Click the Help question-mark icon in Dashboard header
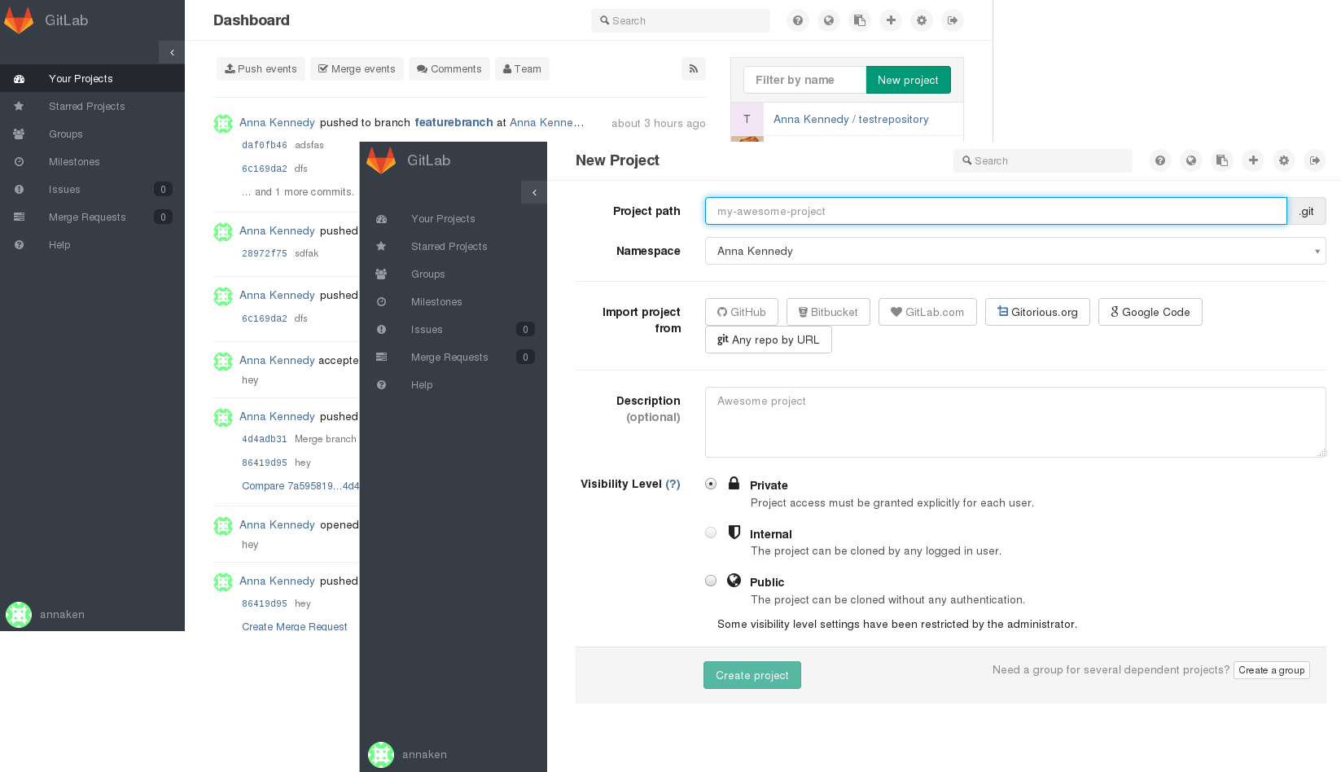This screenshot has height=772, width=1341. [x=798, y=20]
